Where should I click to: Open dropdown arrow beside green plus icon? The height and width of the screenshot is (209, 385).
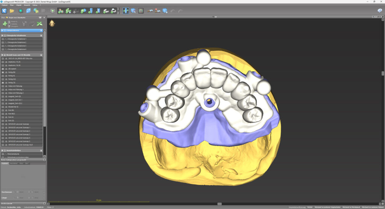(x=9, y=24)
